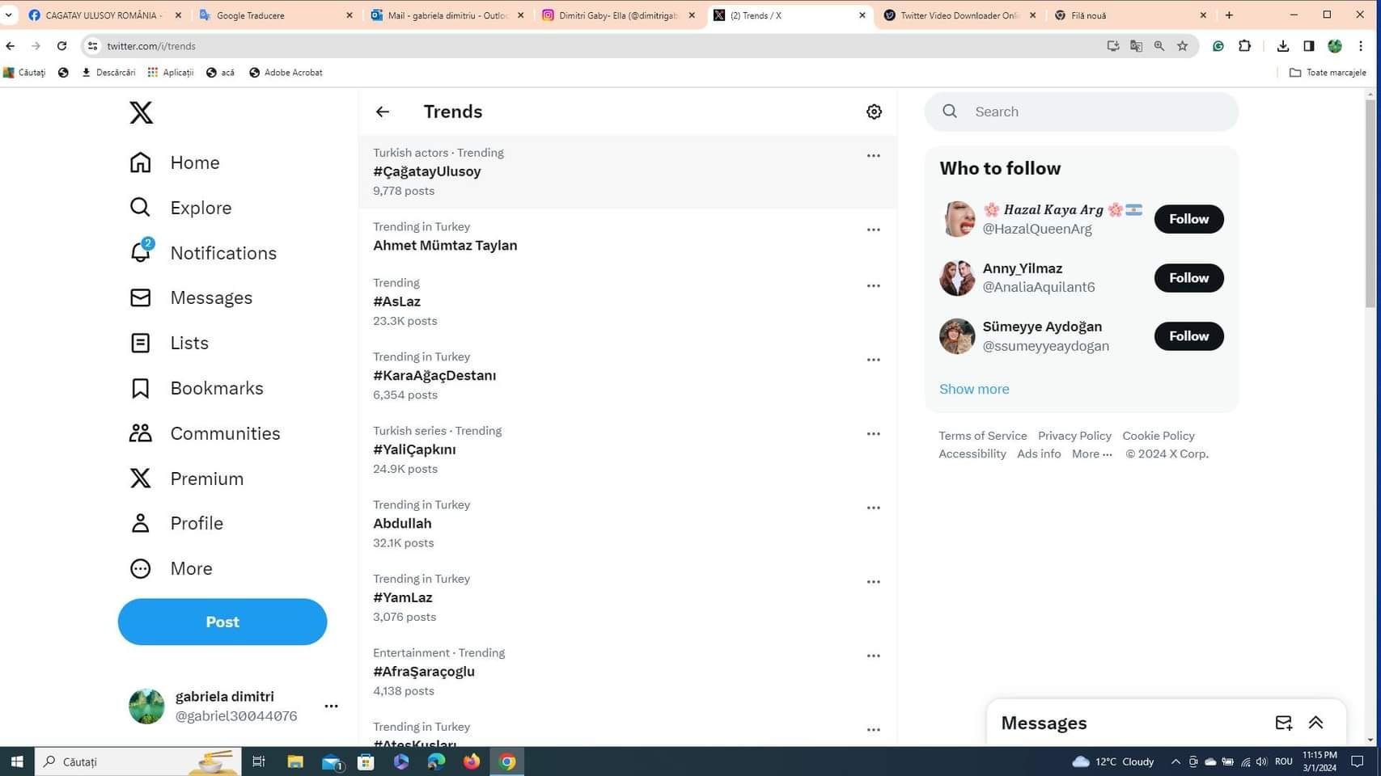Switch to Twitter Video Downloader tab

pyautogui.click(x=958, y=15)
